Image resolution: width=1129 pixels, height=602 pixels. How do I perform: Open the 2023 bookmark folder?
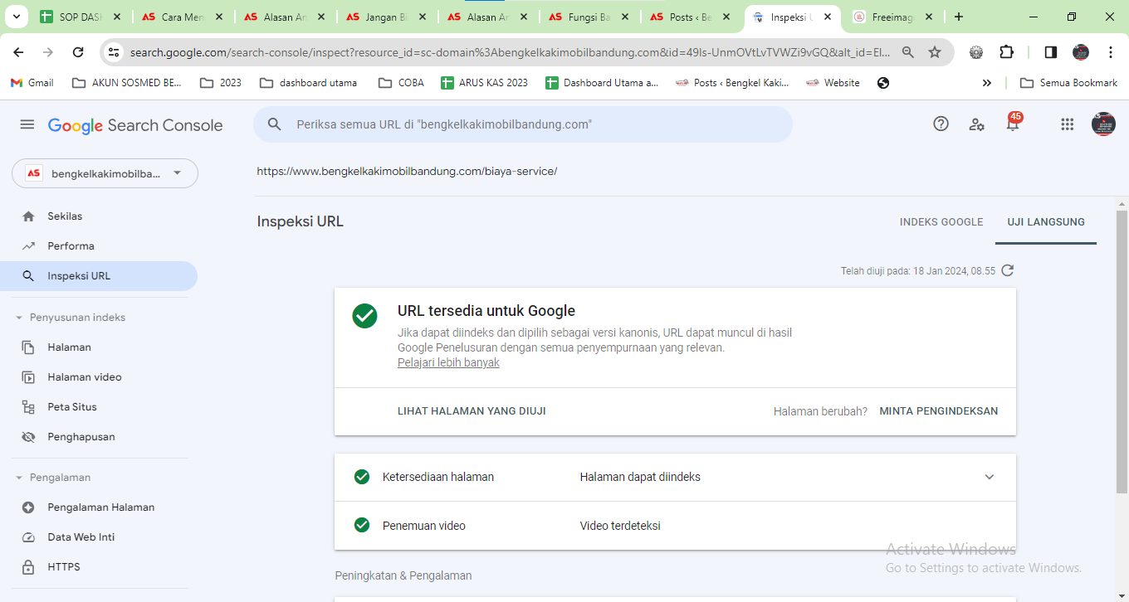[x=221, y=83]
